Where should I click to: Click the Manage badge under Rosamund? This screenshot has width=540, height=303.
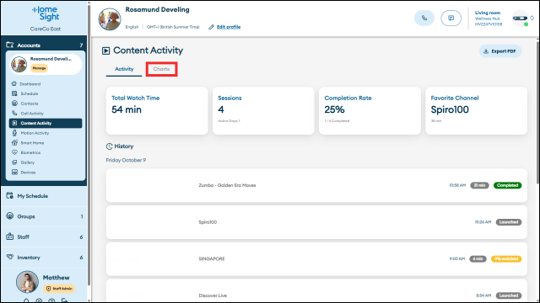coord(39,68)
